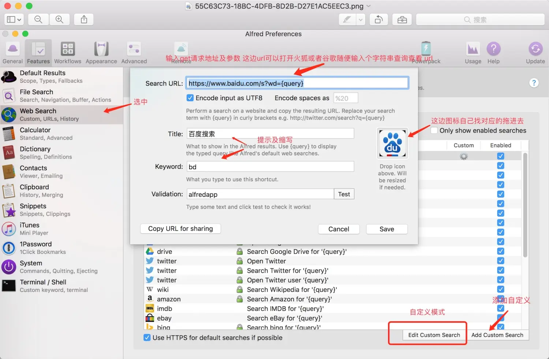Toggle enabled checkbox for amazon row
549x359 pixels.
point(501,298)
